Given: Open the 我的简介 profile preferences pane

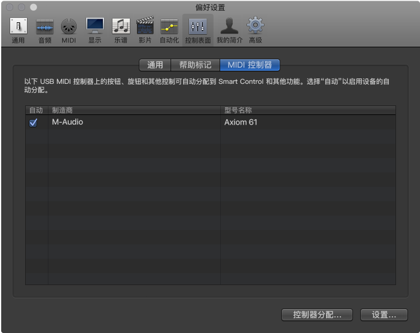Looking at the screenshot, I should tap(230, 30).
